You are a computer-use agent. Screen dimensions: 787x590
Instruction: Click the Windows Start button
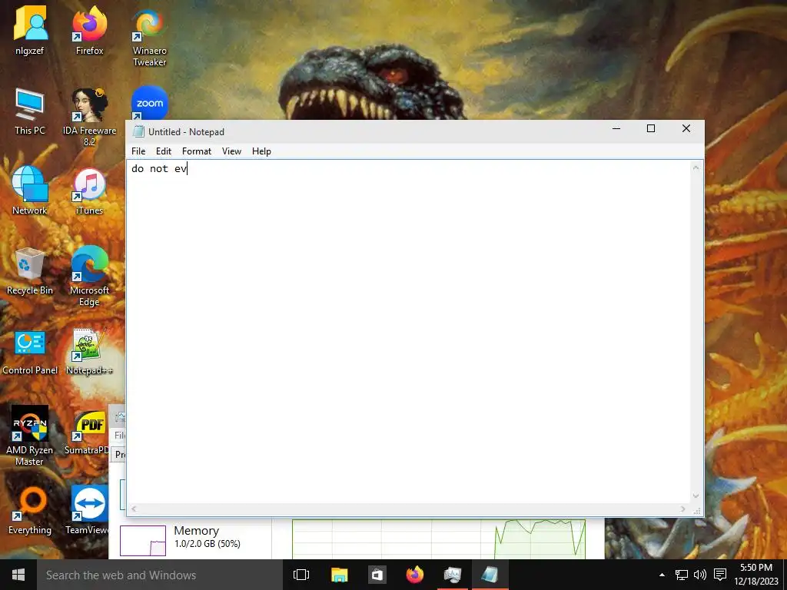pyautogui.click(x=18, y=575)
